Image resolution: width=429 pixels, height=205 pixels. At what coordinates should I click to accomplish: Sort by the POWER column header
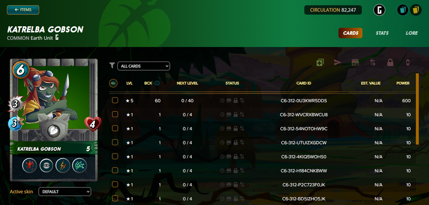[x=403, y=83]
